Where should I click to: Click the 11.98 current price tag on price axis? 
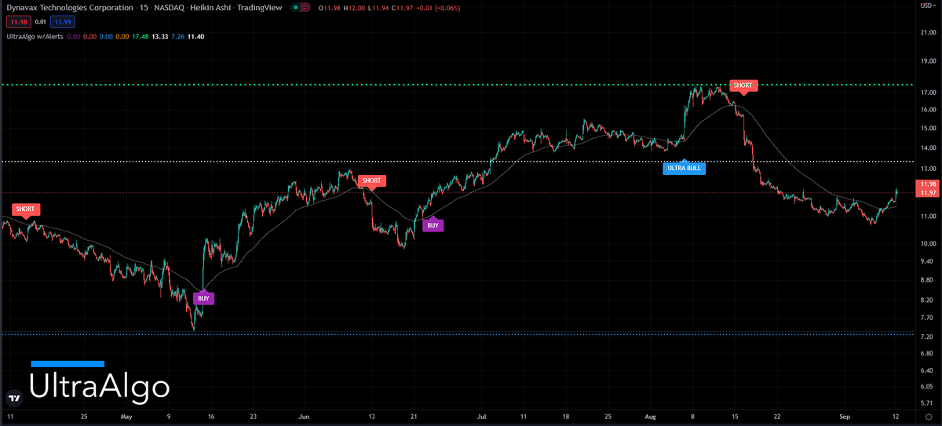click(x=927, y=184)
